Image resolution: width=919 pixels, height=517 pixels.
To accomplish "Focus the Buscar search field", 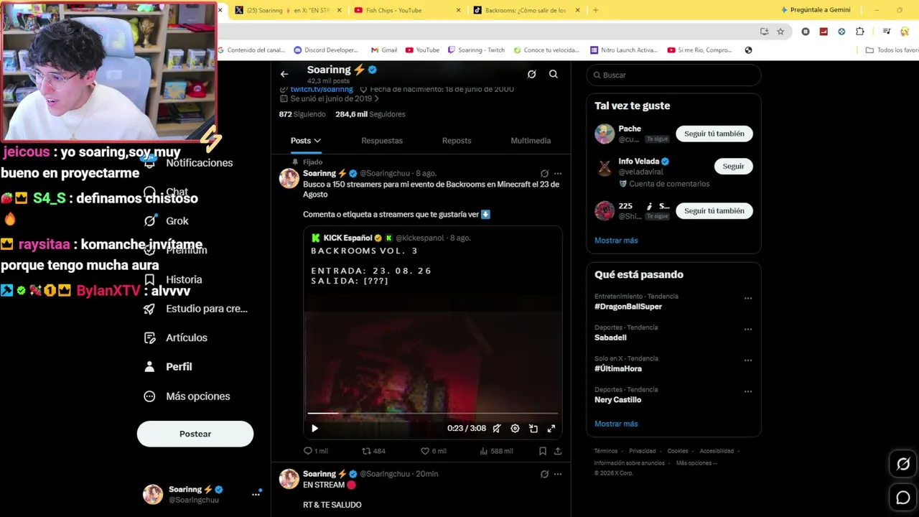I will pos(673,75).
